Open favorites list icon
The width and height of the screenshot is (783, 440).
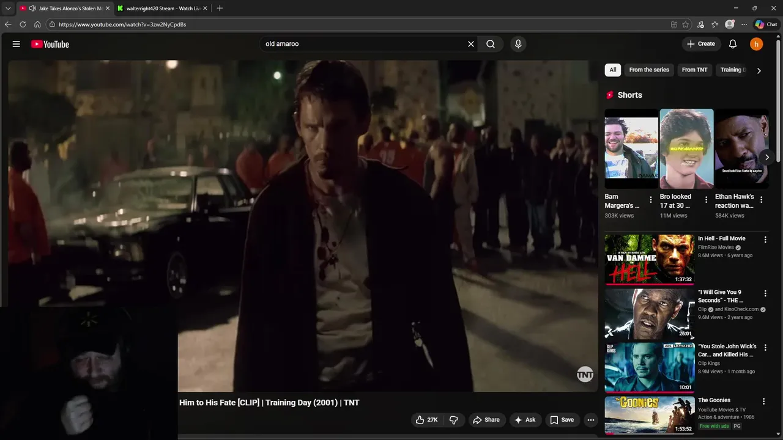click(714, 24)
